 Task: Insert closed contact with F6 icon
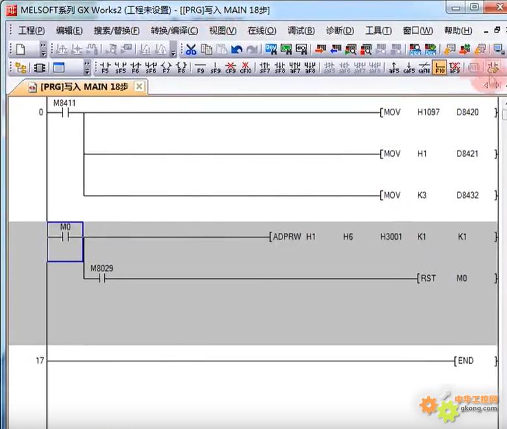click(135, 67)
